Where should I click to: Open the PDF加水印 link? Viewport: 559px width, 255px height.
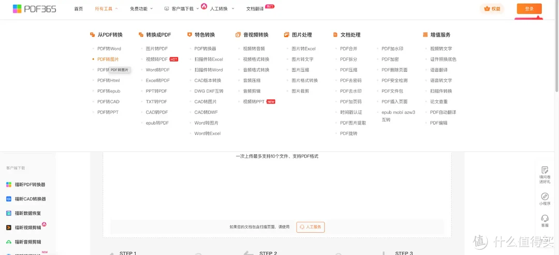pos(392,49)
